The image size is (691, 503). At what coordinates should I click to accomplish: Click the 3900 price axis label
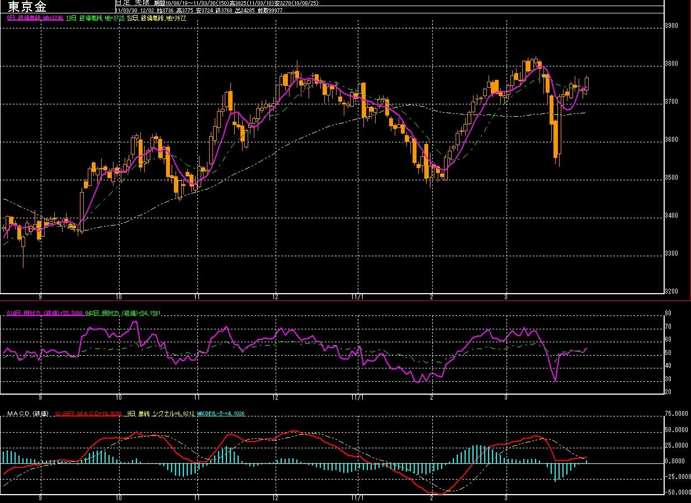(x=673, y=26)
